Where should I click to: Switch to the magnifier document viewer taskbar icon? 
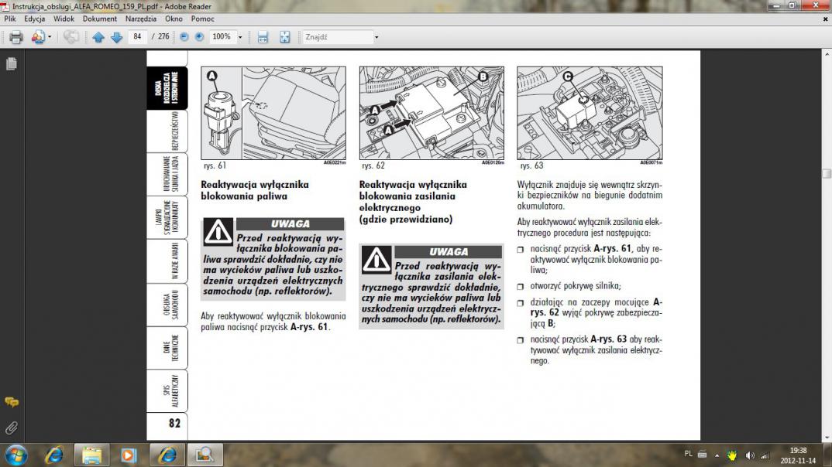[x=205, y=455]
